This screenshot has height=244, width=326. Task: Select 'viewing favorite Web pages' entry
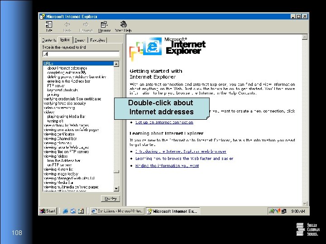click(x=66, y=147)
